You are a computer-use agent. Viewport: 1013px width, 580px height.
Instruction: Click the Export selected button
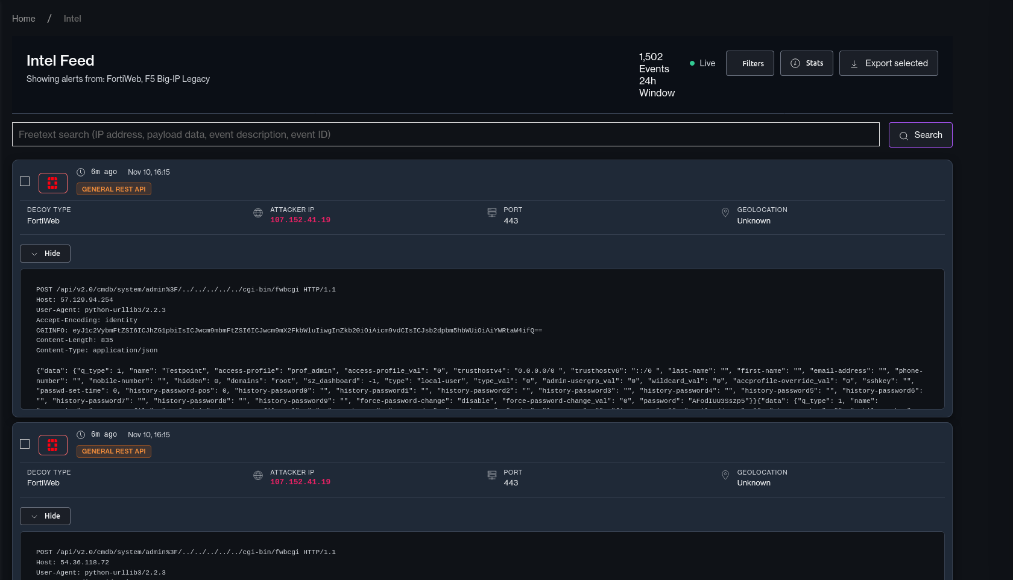(888, 63)
